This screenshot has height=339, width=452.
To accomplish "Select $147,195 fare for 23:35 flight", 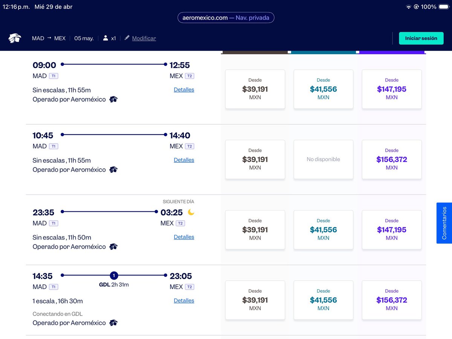I will [x=392, y=230].
